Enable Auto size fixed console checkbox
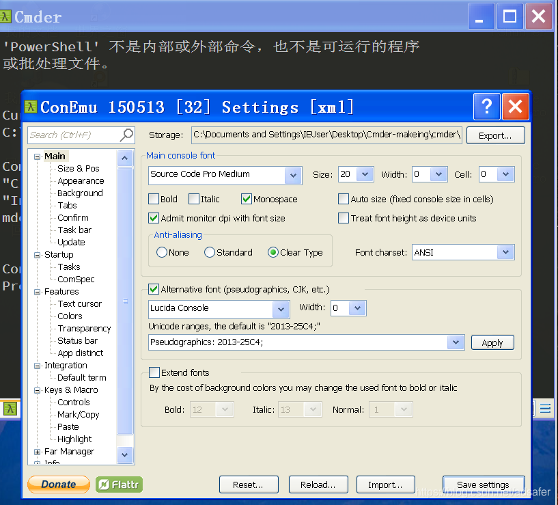This screenshot has height=505, width=558. click(344, 199)
